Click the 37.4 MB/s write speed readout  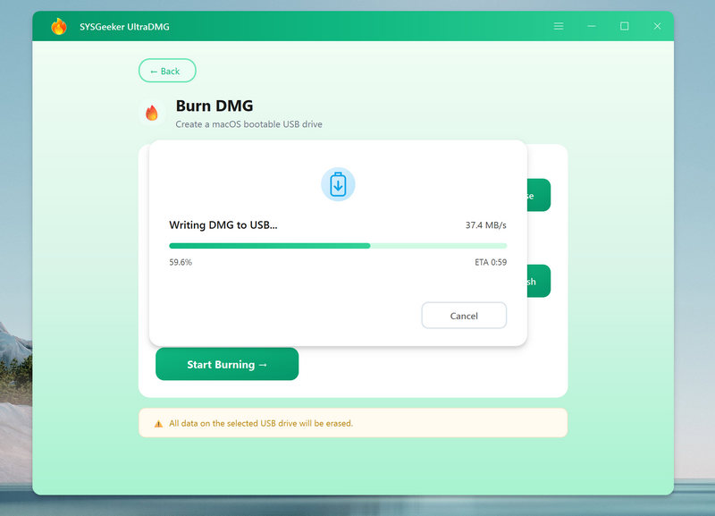point(485,225)
